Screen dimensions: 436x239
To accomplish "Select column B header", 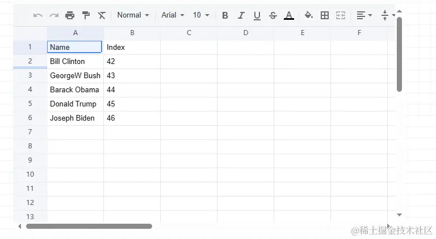I will [132, 33].
